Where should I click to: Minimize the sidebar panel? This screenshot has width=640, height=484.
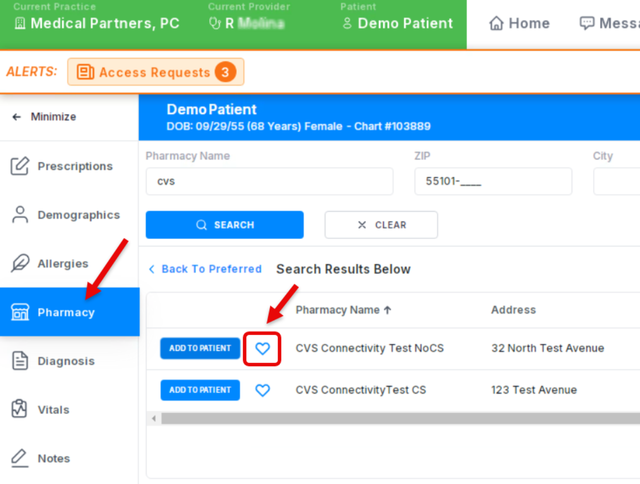(44, 117)
